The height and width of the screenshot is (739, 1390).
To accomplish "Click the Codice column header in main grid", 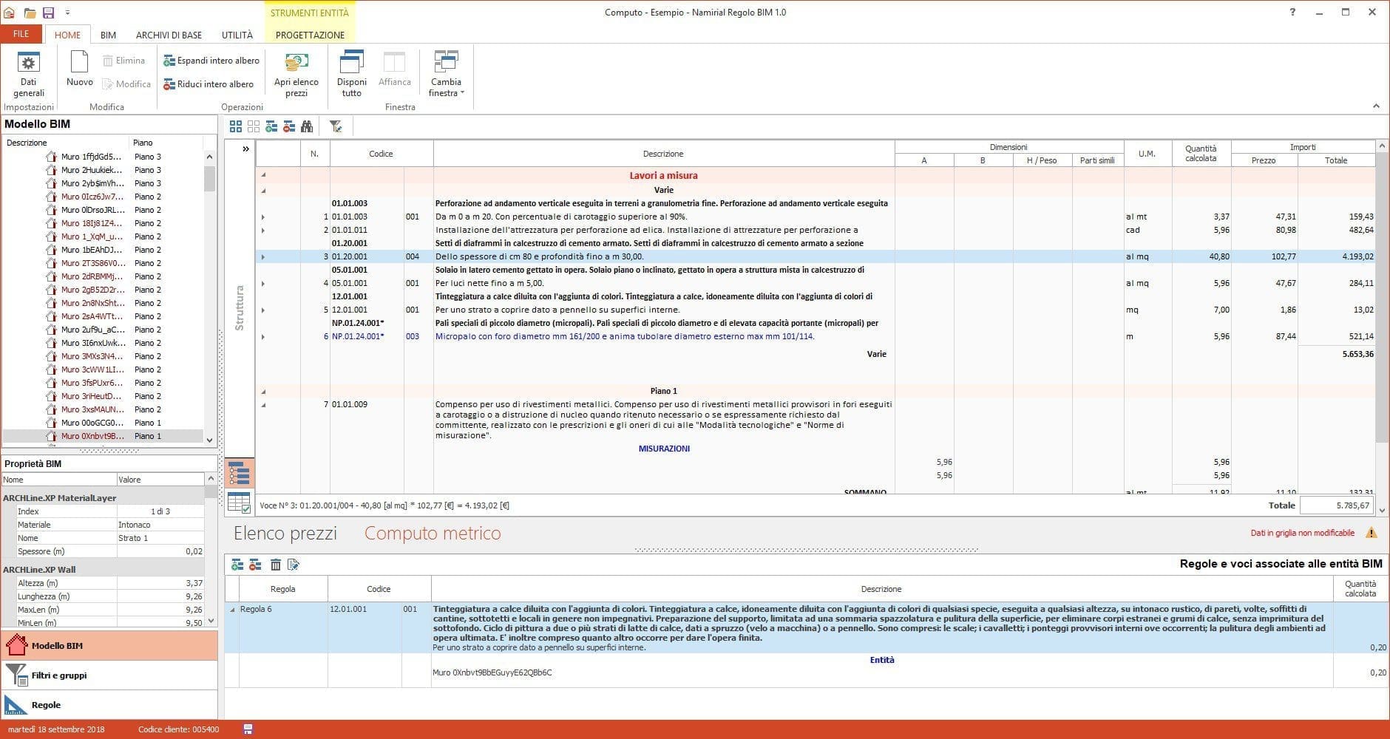I will (381, 154).
